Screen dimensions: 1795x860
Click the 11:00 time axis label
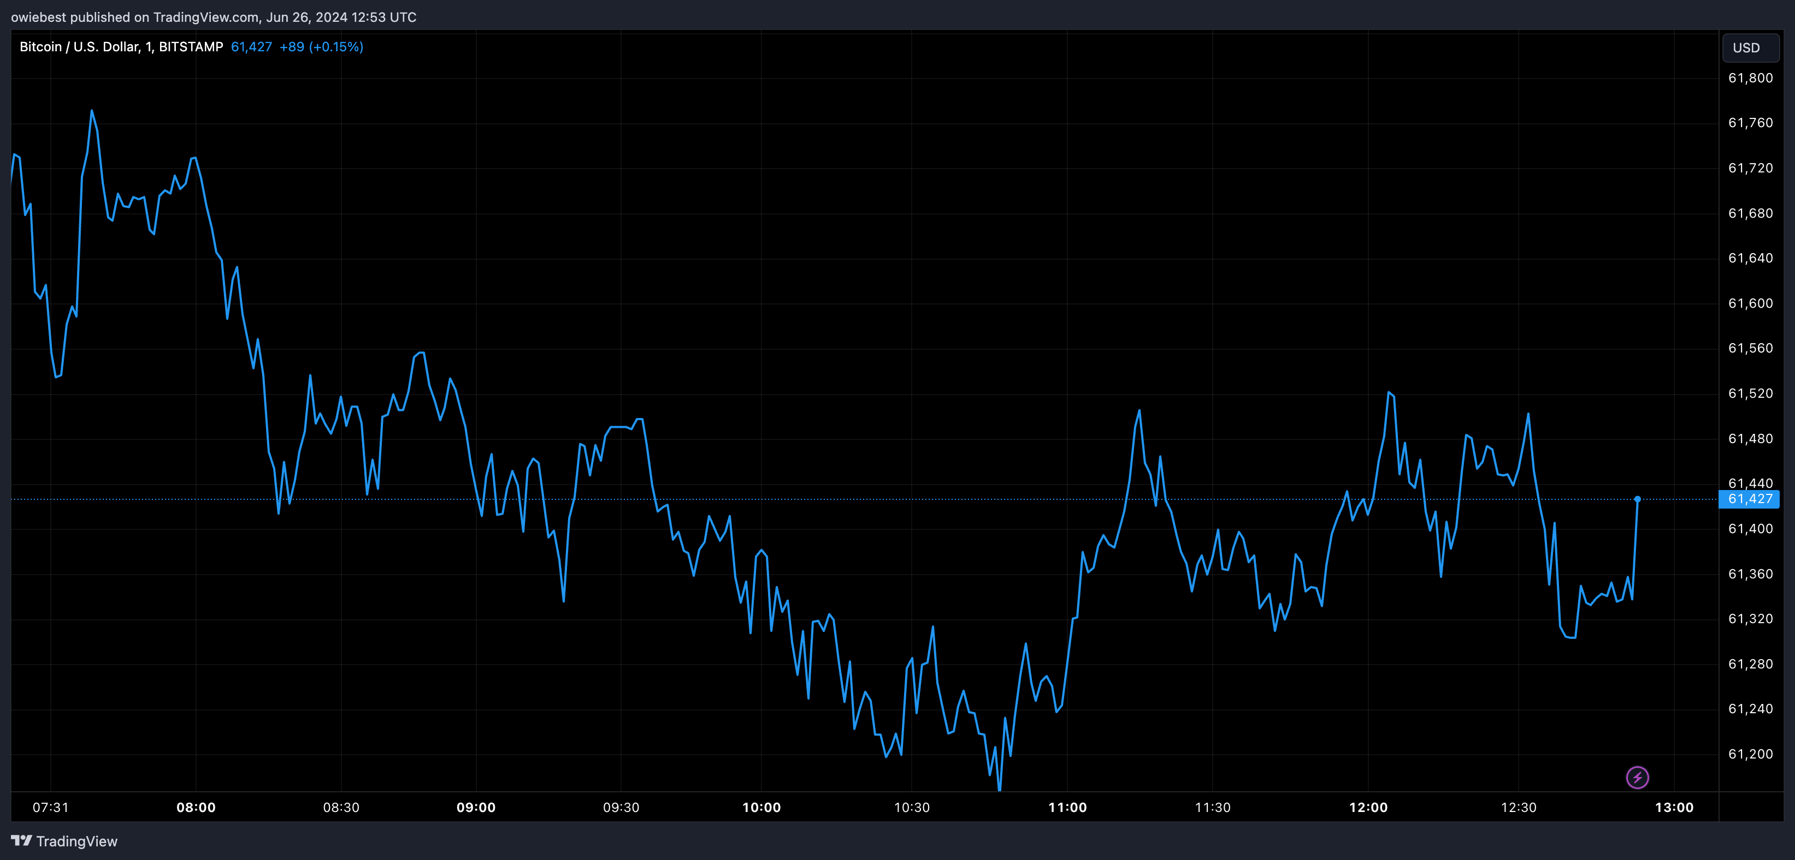pyautogui.click(x=1067, y=807)
